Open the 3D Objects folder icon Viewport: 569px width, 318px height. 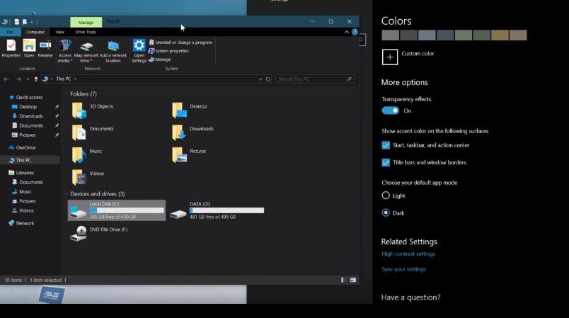(x=79, y=110)
